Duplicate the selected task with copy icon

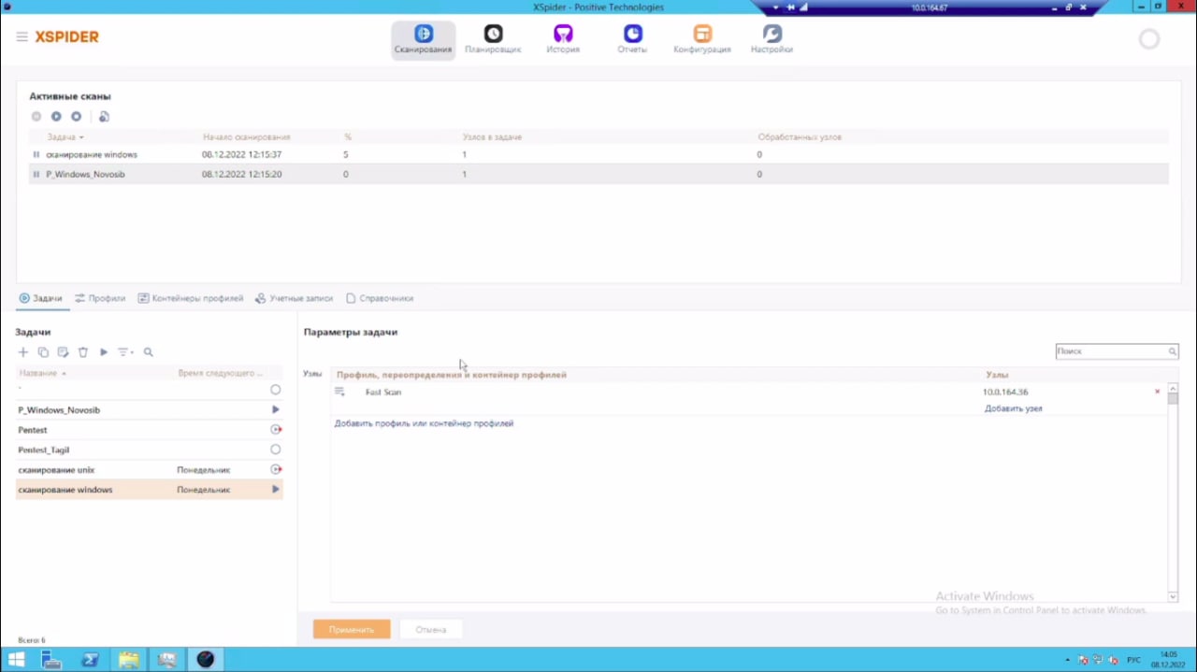click(x=43, y=352)
